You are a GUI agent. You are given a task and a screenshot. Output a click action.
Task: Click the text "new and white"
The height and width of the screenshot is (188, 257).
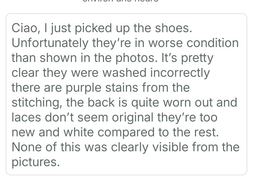point(52,132)
